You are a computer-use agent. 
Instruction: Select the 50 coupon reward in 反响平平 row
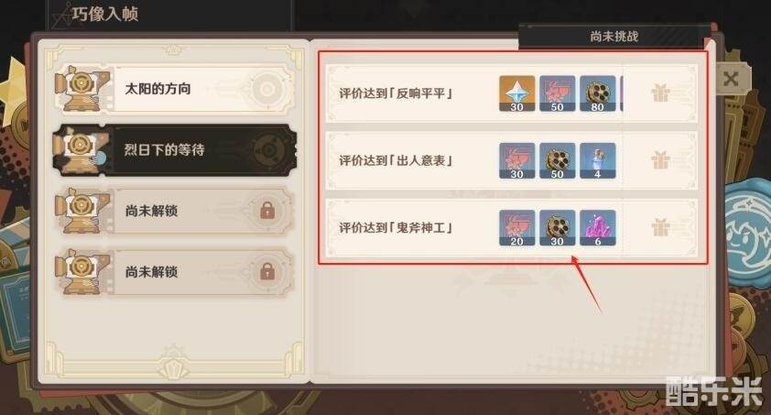click(x=557, y=93)
